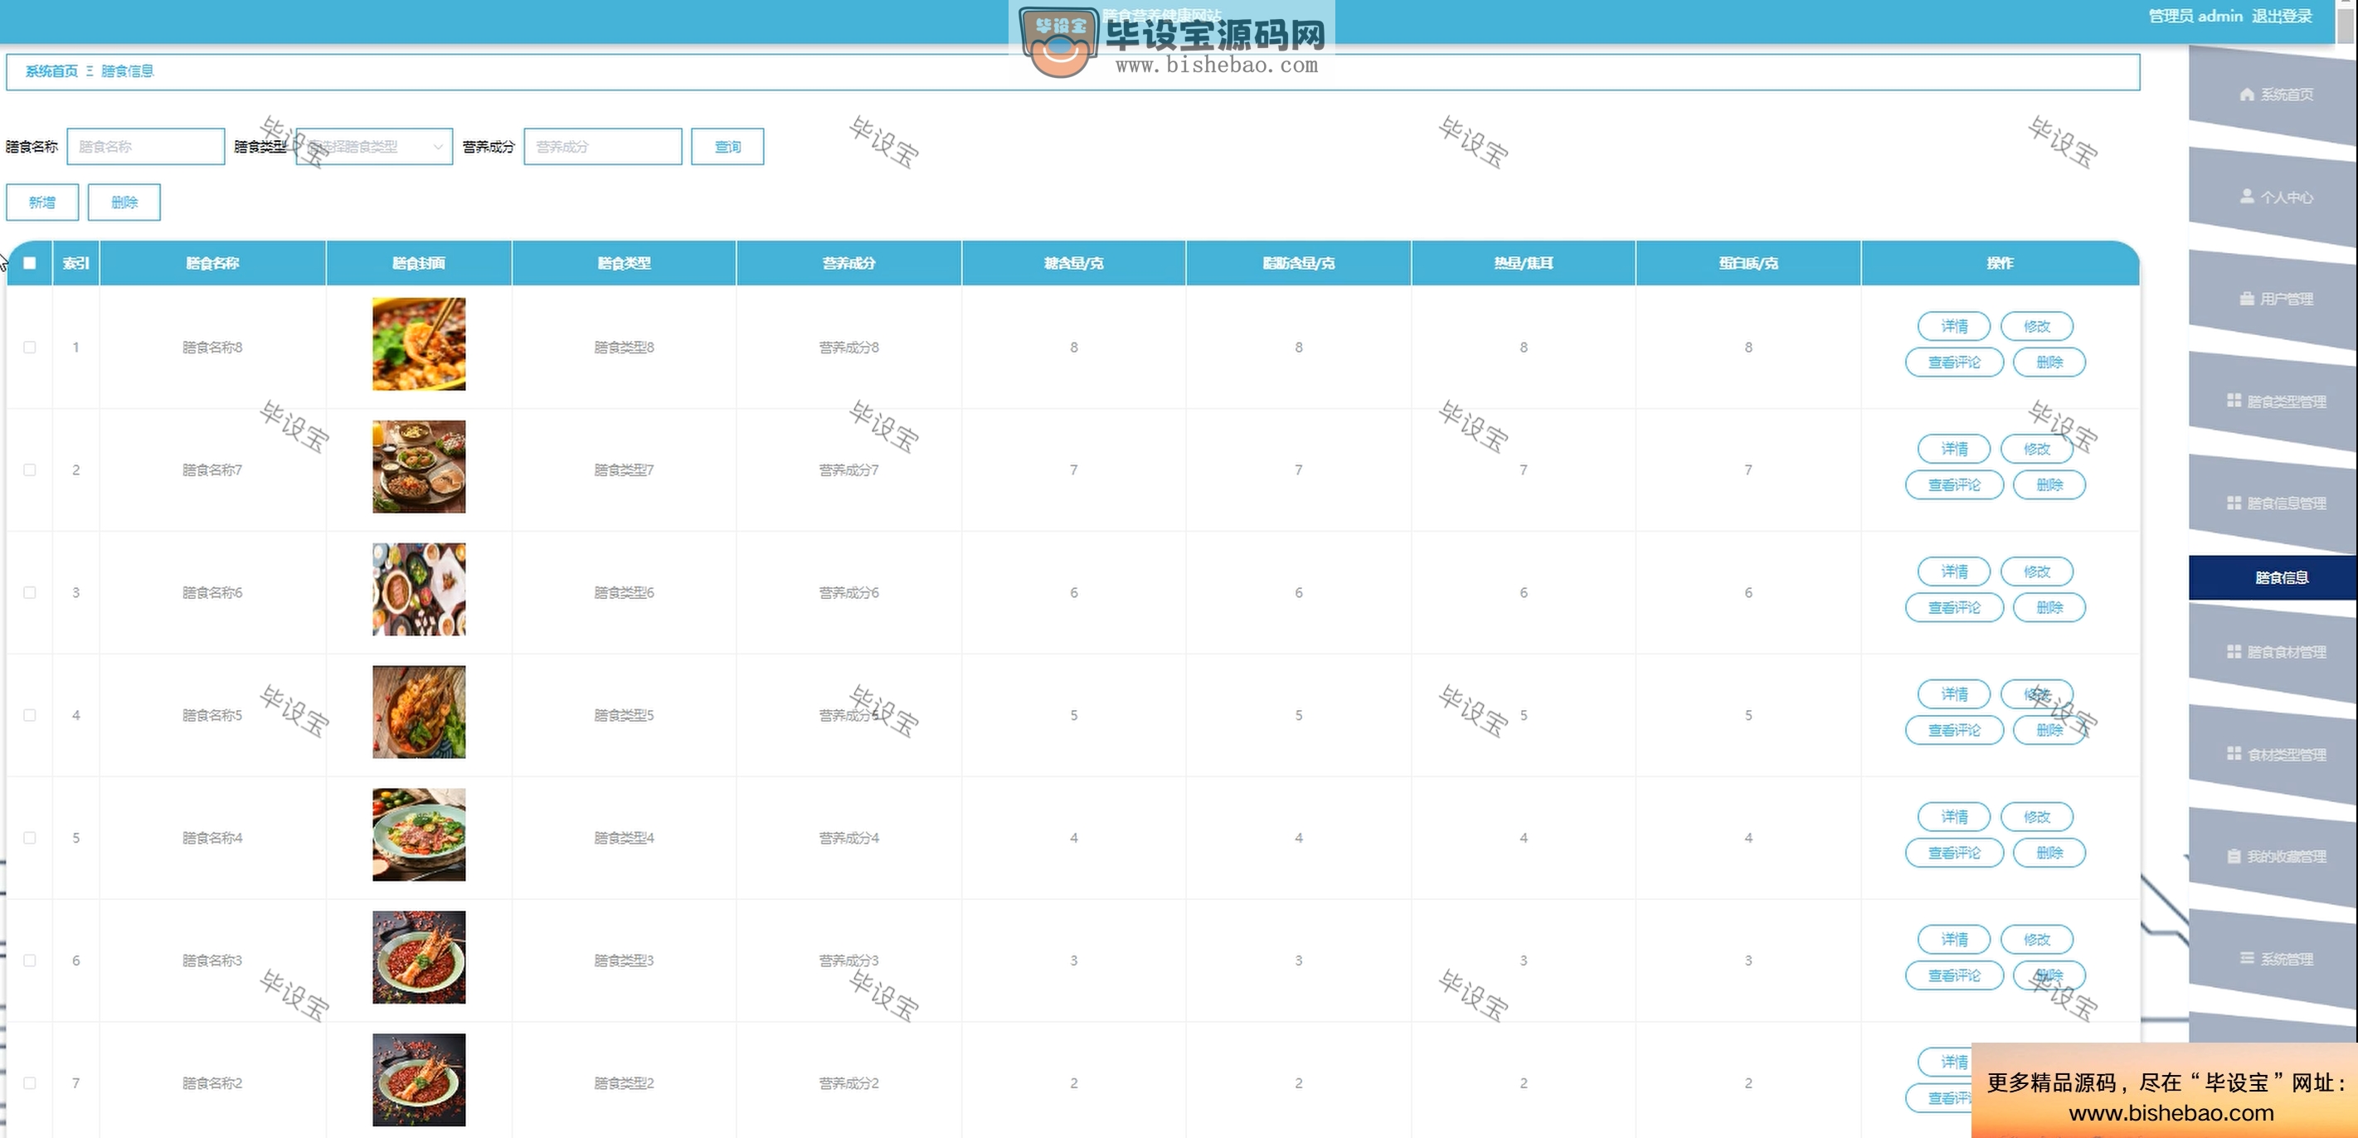Click the 膳食类型8 cell
This screenshot has width=2358, height=1138.
(625, 347)
